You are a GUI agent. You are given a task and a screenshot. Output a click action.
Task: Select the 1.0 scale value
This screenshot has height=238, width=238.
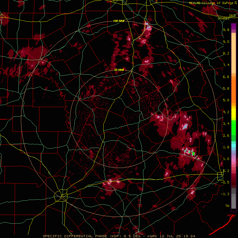coord(226,159)
